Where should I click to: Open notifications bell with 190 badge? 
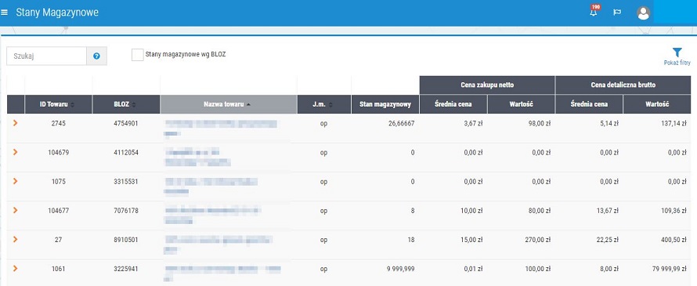594,12
